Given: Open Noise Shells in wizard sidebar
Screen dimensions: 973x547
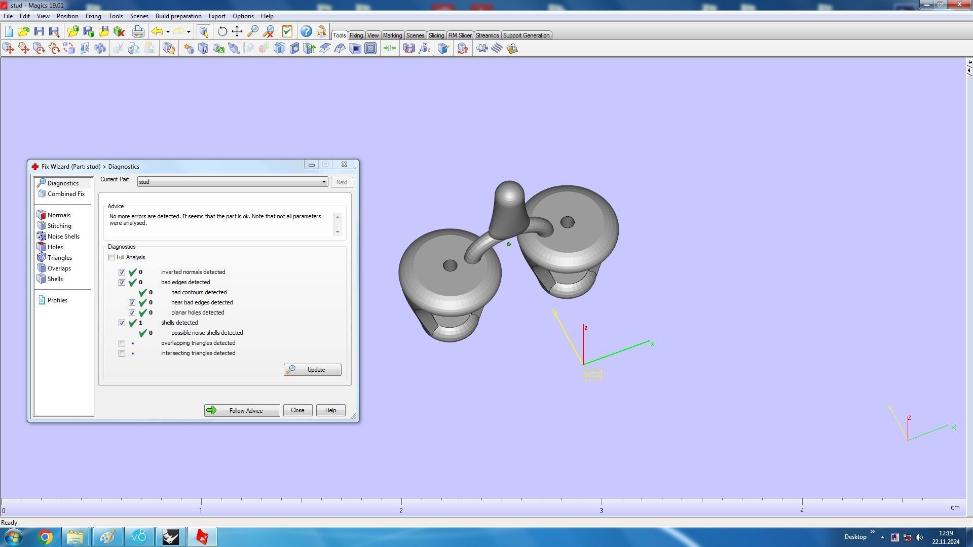Looking at the screenshot, I should point(63,237).
